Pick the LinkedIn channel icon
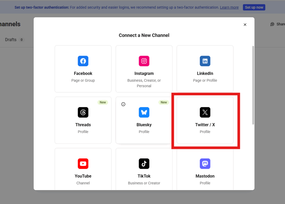This screenshot has width=285, height=204. point(205,61)
